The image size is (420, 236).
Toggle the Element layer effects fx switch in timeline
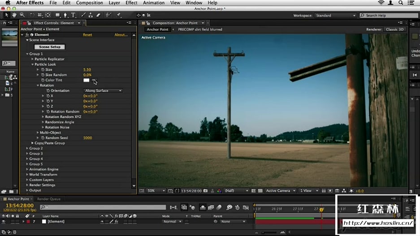117,222
